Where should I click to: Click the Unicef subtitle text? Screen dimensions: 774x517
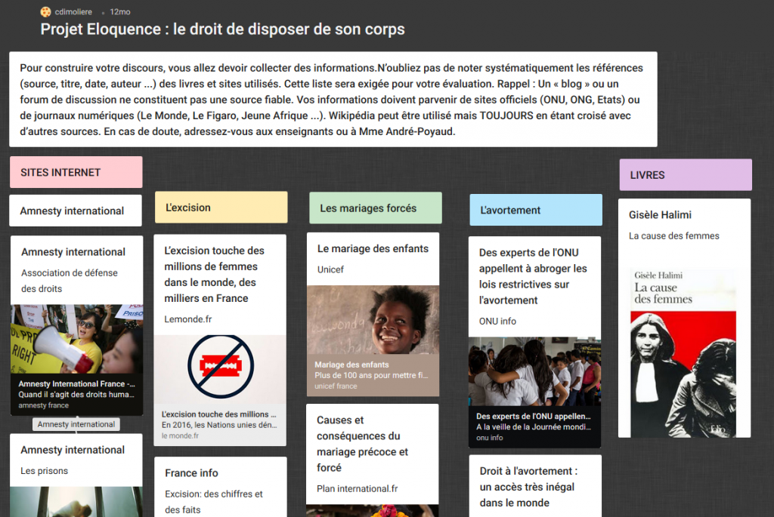click(x=330, y=269)
